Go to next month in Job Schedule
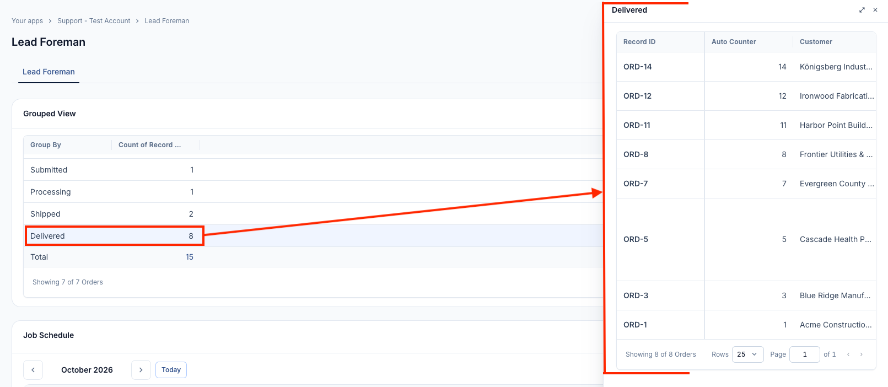888x387 pixels. (x=141, y=370)
